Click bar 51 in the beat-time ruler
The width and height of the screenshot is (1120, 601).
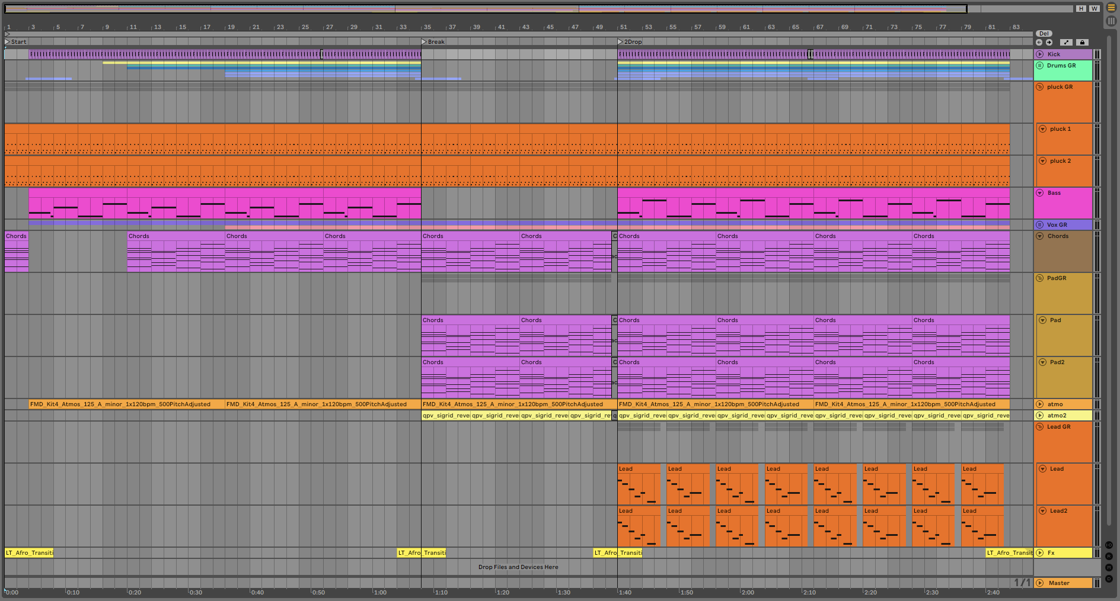click(624, 27)
